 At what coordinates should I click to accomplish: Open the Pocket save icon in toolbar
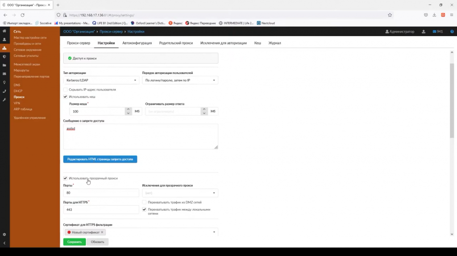pyautogui.click(x=426, y=15)
